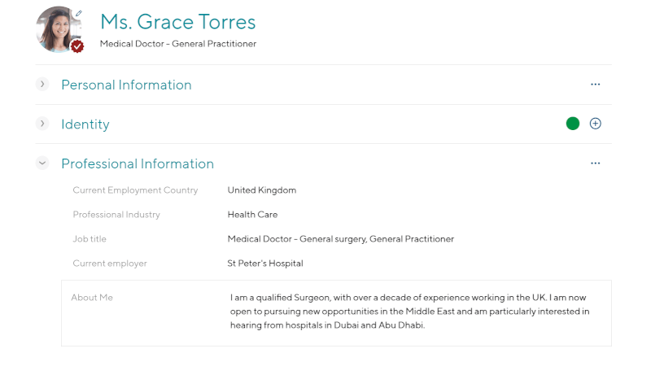This screenshot has height=366, width=651.
Task: Click the plus icon in Identity row
Action: [x=595, y=124]
